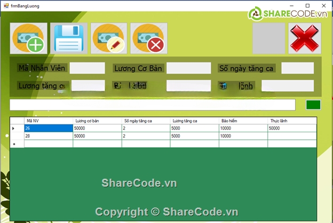Minimize the frmBangLuong window
The image size is (333, 223).
291,6
